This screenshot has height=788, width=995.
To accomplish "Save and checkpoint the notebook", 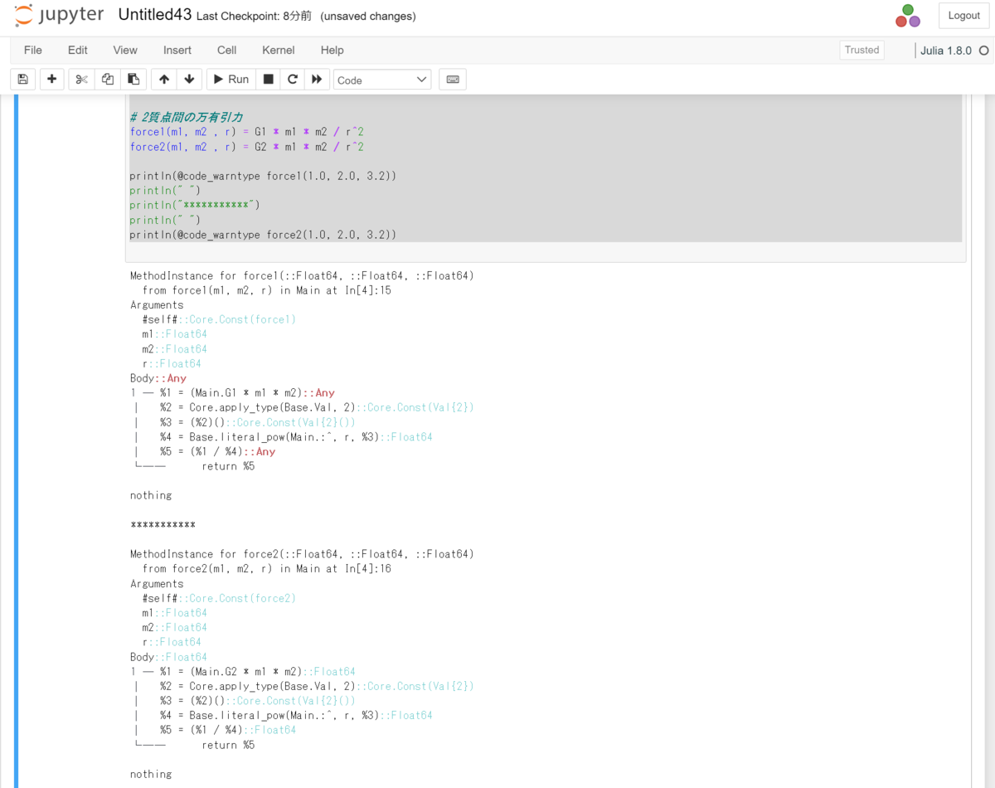I will point(23,80).
